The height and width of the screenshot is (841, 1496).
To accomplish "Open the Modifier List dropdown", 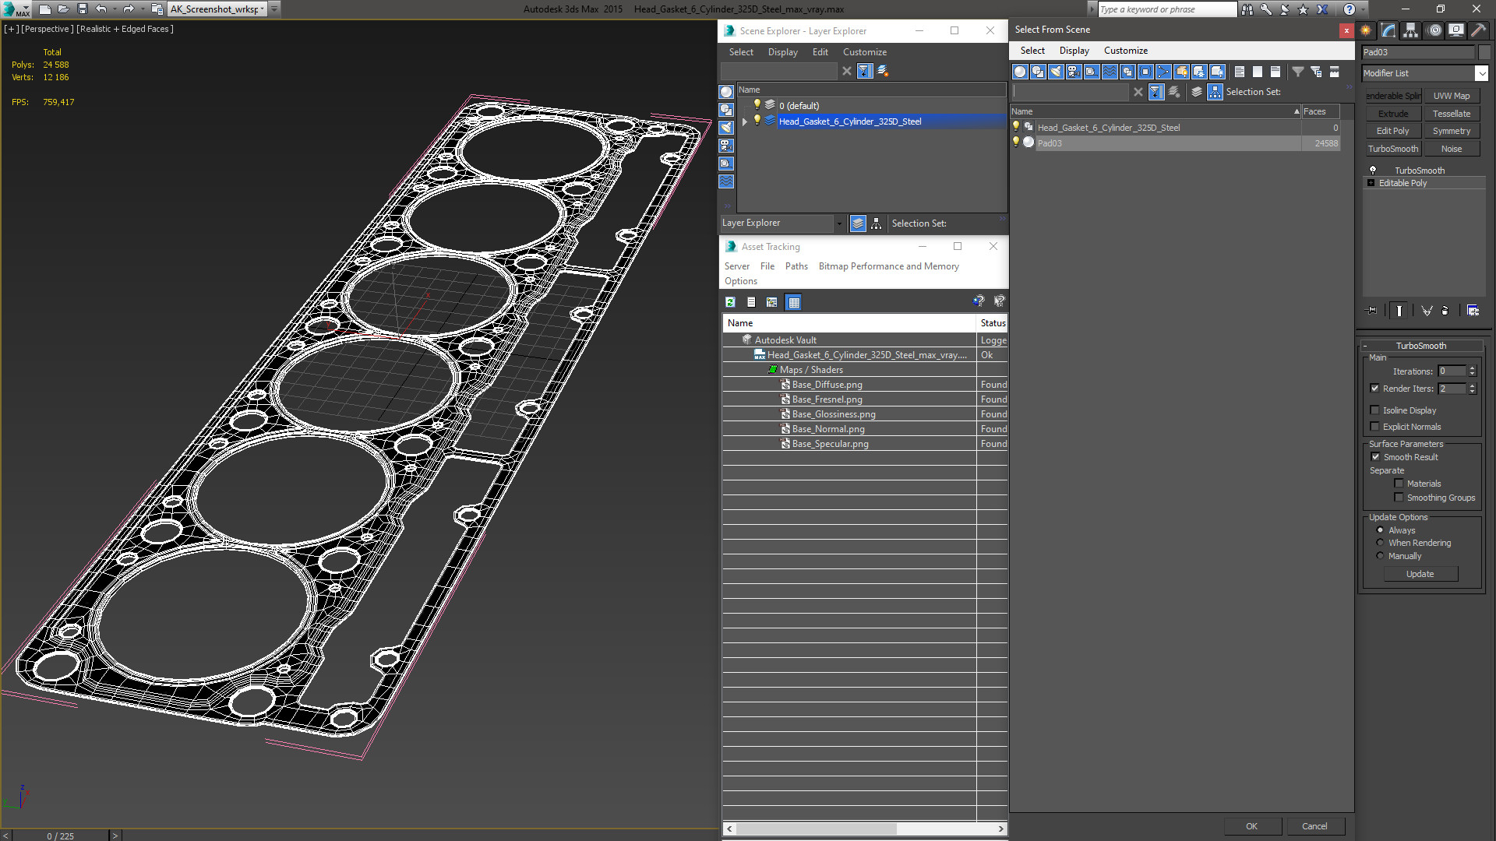I will pos(1481,73).
